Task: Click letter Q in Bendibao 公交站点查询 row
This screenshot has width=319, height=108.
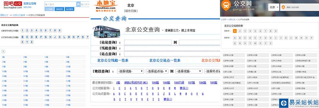Action: (203, 94)
